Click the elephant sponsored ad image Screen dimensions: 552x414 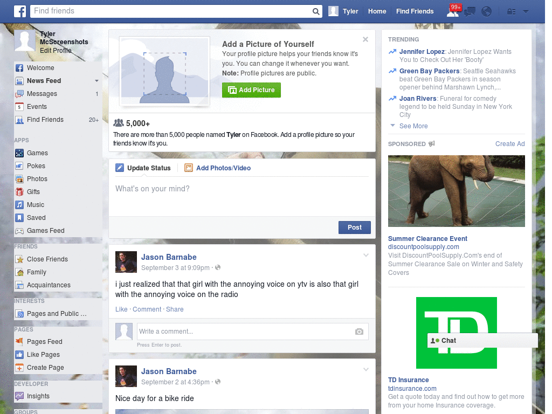pyautogui.click(x=456, y=191)
